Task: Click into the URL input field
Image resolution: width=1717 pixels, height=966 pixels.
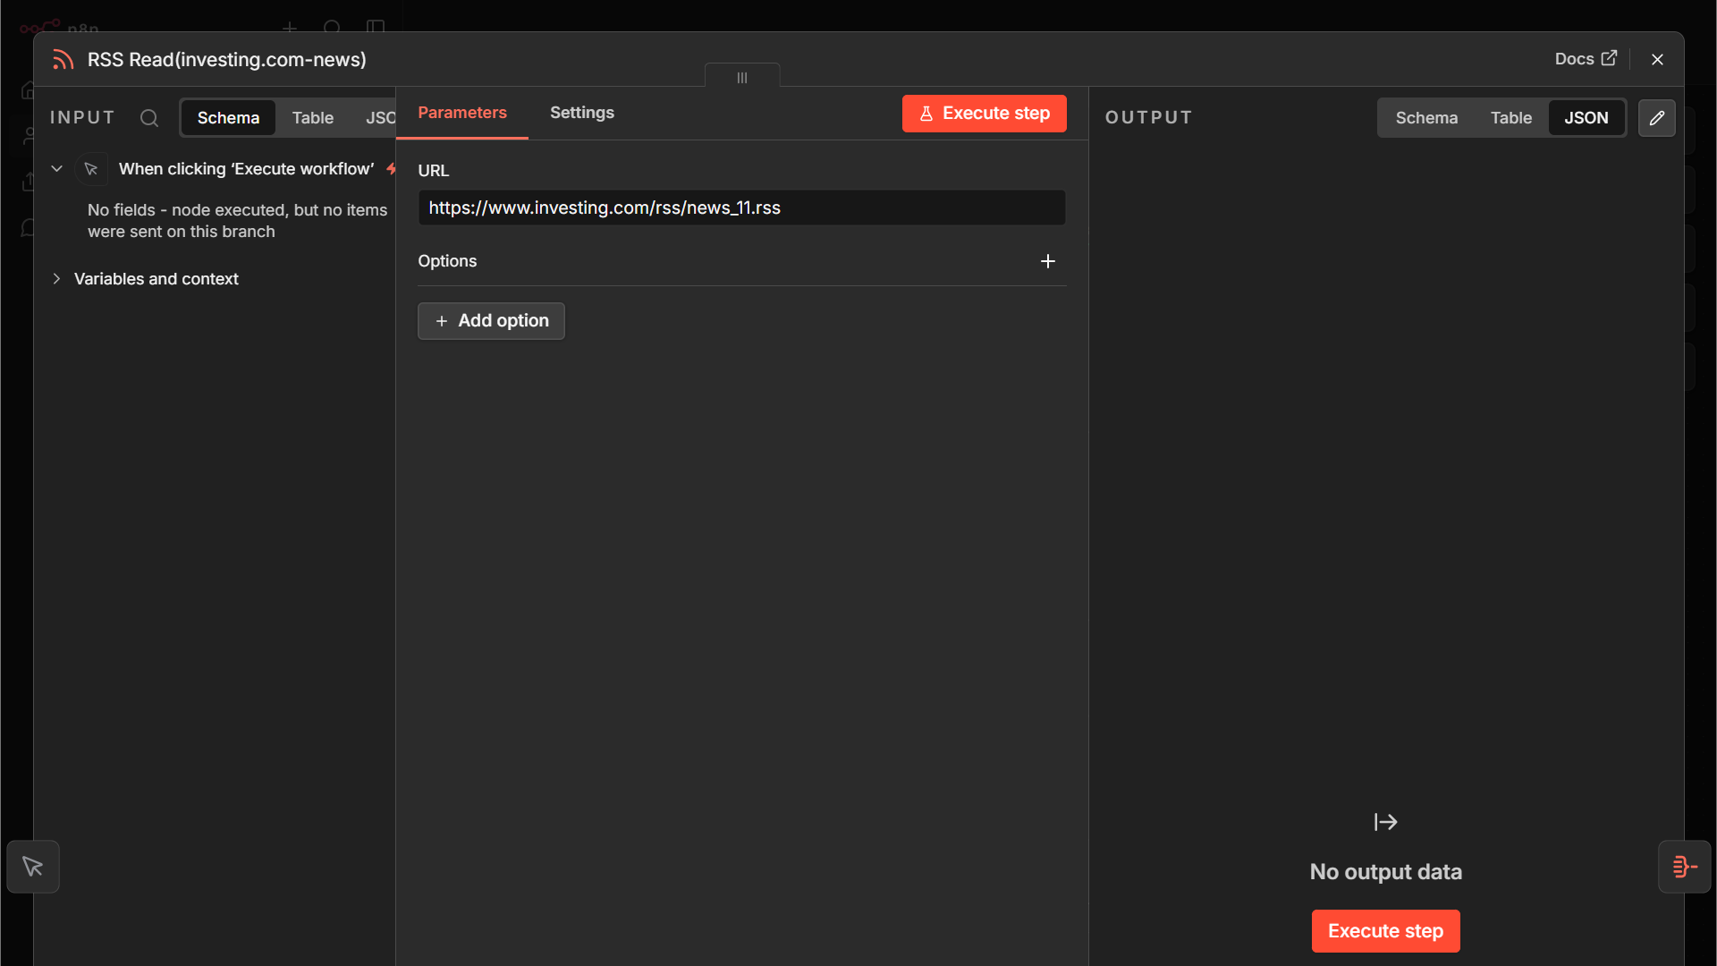Action: tap(741, 208)
